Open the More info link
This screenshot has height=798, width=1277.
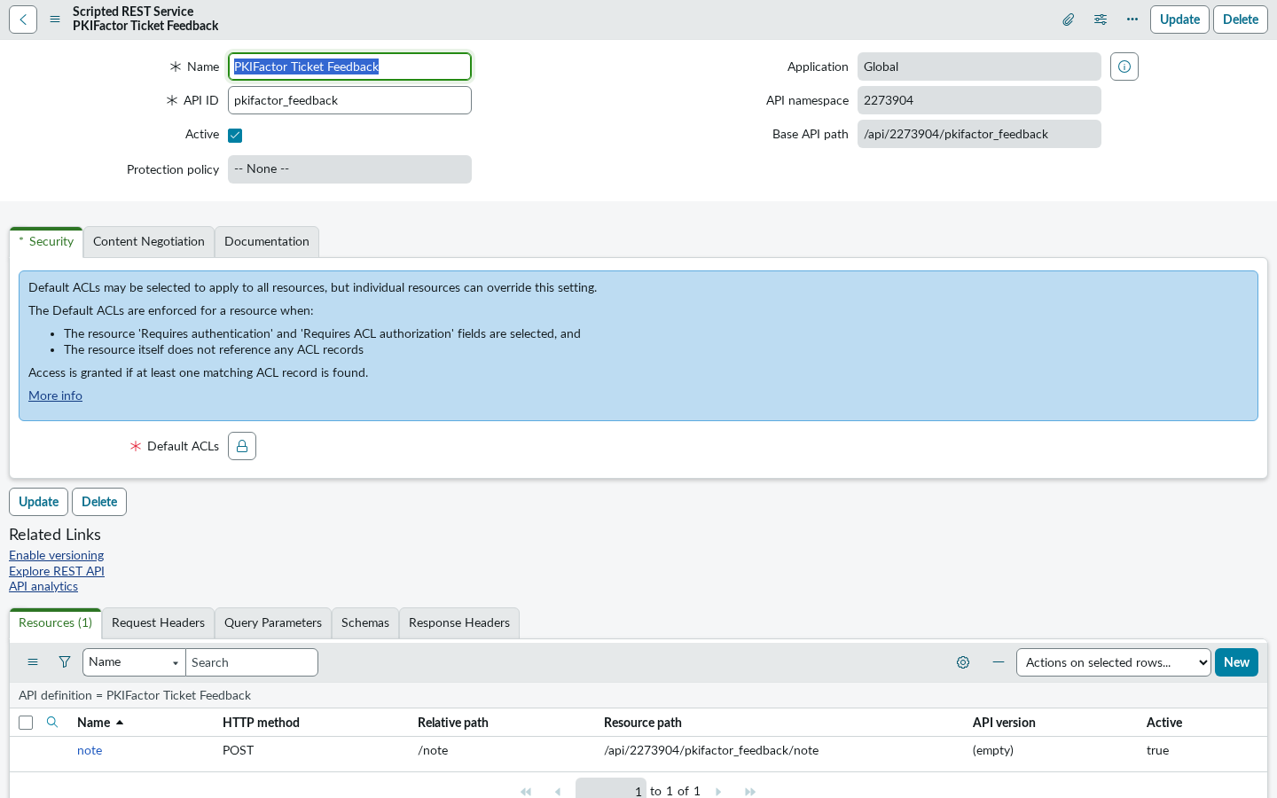click(55, 395)
